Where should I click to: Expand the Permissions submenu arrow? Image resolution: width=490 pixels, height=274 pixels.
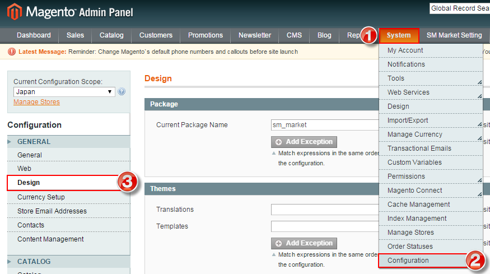(x=479, y=180)
